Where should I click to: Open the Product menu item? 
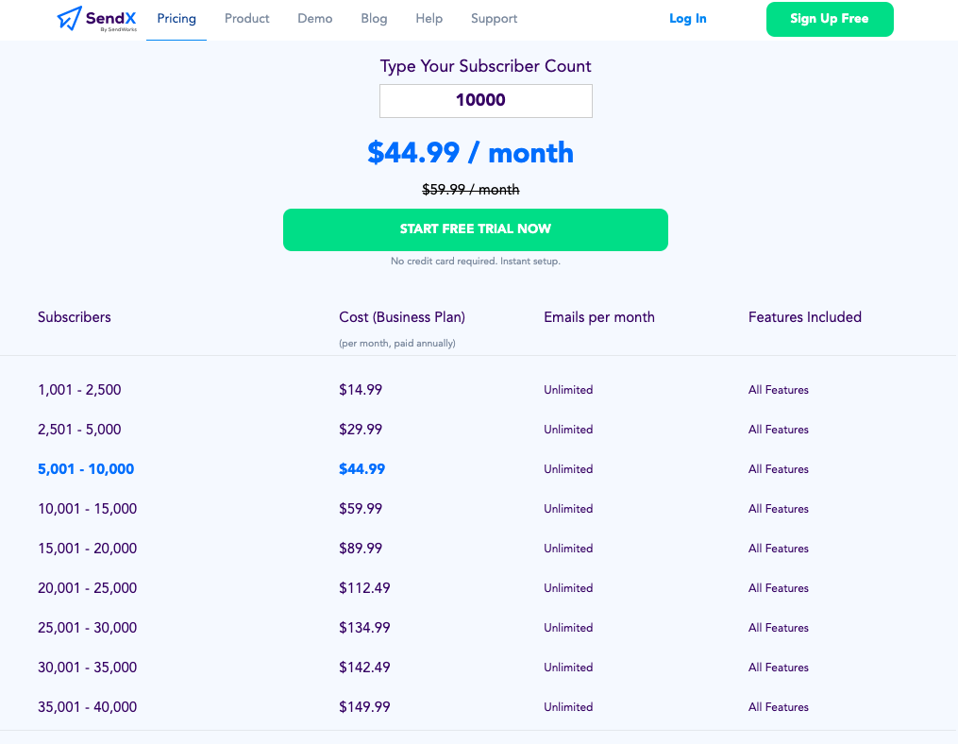point(246,19)
